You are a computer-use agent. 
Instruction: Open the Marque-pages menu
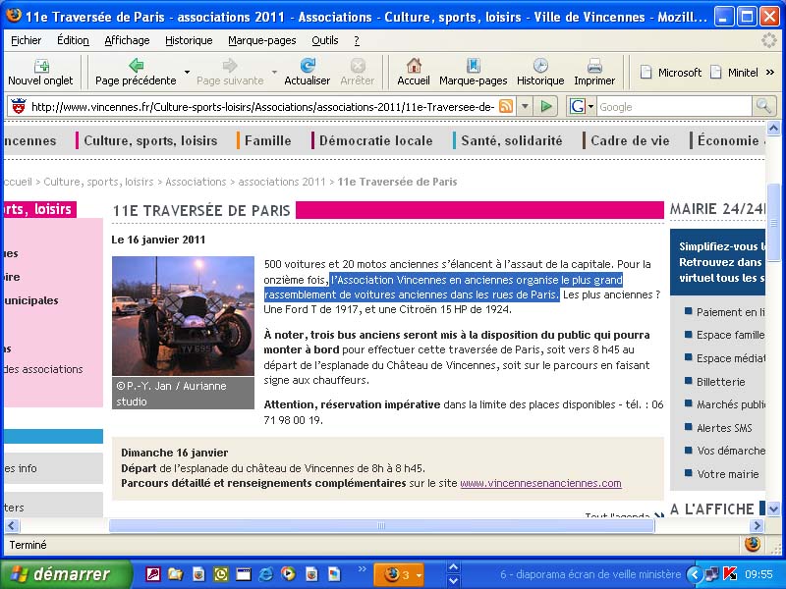262,40
